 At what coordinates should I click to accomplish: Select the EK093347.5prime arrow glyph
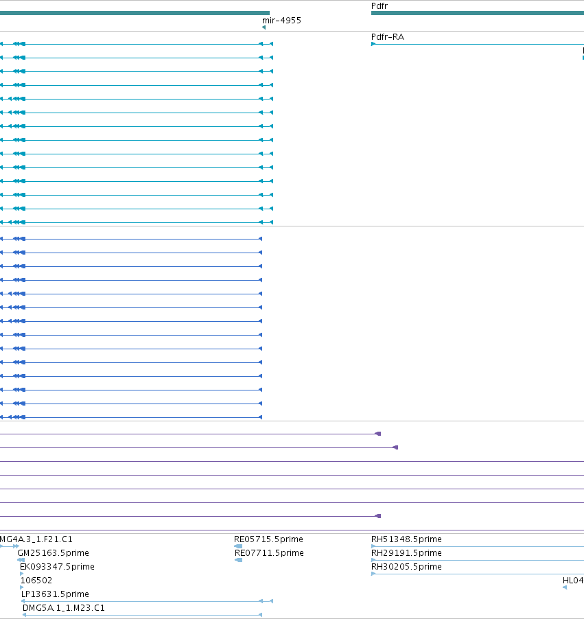(x=22, y=574)
